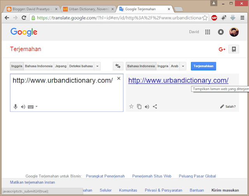
Task: Open Privasi & Persyaratan link
Action: [x=163, y=190]
